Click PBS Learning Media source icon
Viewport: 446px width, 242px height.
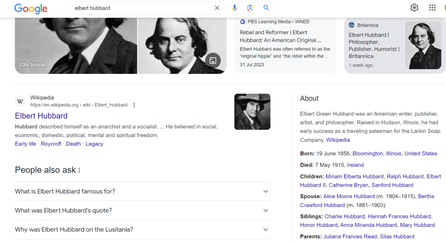[243, 21]
